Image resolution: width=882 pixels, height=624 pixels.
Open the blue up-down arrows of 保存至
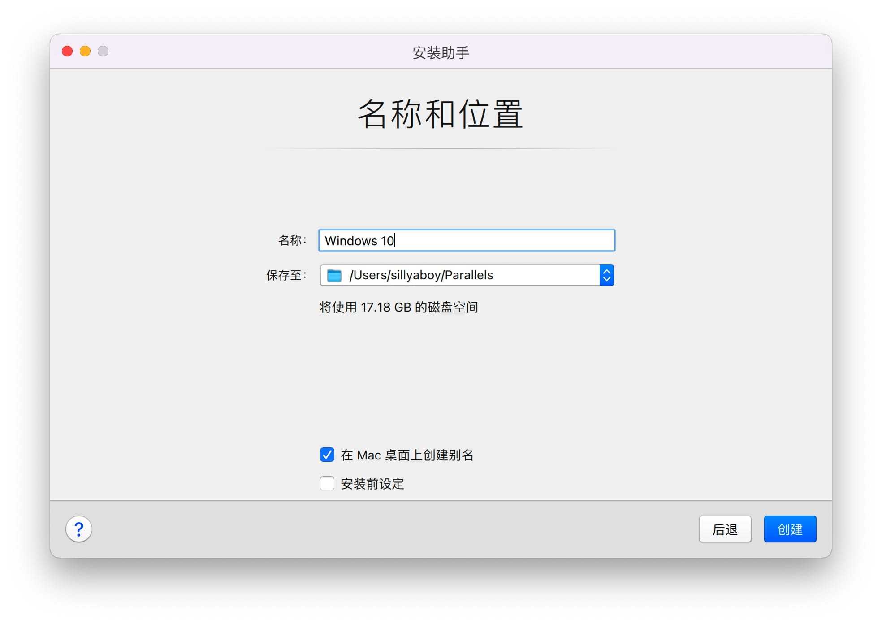(606, 275)
